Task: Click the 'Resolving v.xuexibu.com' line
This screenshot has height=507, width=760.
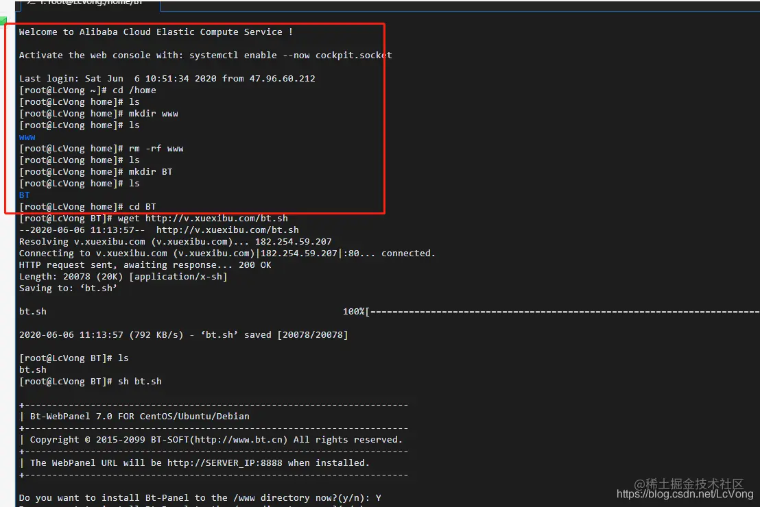Action: (x=176, y=242)
